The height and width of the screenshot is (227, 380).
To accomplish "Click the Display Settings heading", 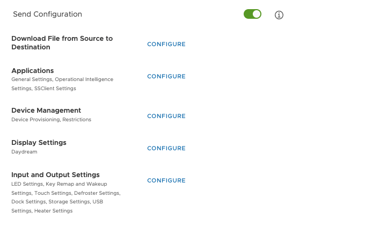I will (x=39, y=142).
